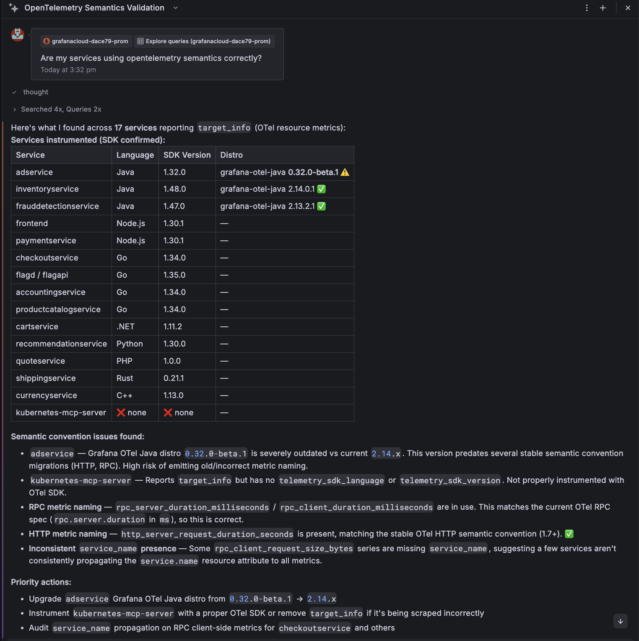Viewport: 639px width, 641px height.
Task: Open the conversation title dropdown chevron
Action: [176, 8]
